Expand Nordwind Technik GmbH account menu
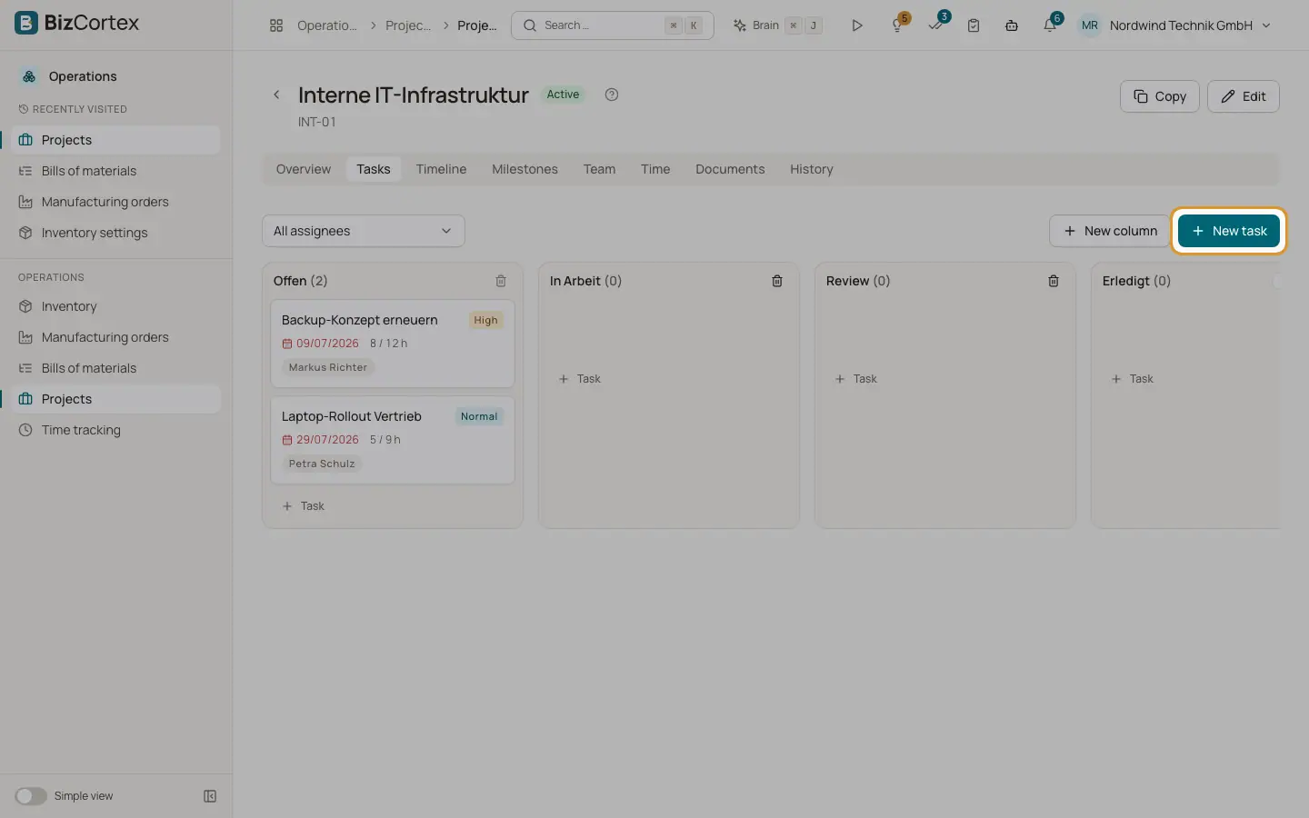1309x818 pixels. [1174, 25]
